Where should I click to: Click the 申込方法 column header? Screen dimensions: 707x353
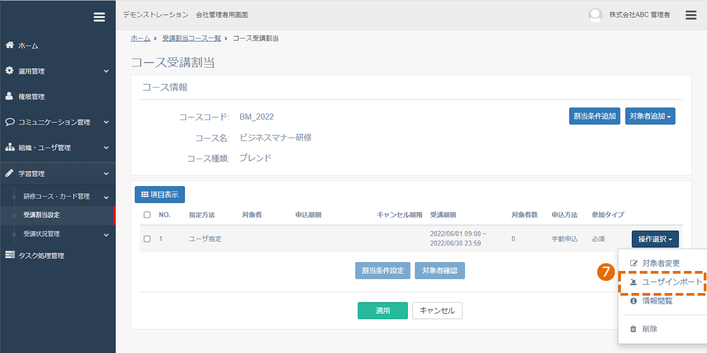coord(565,215)
